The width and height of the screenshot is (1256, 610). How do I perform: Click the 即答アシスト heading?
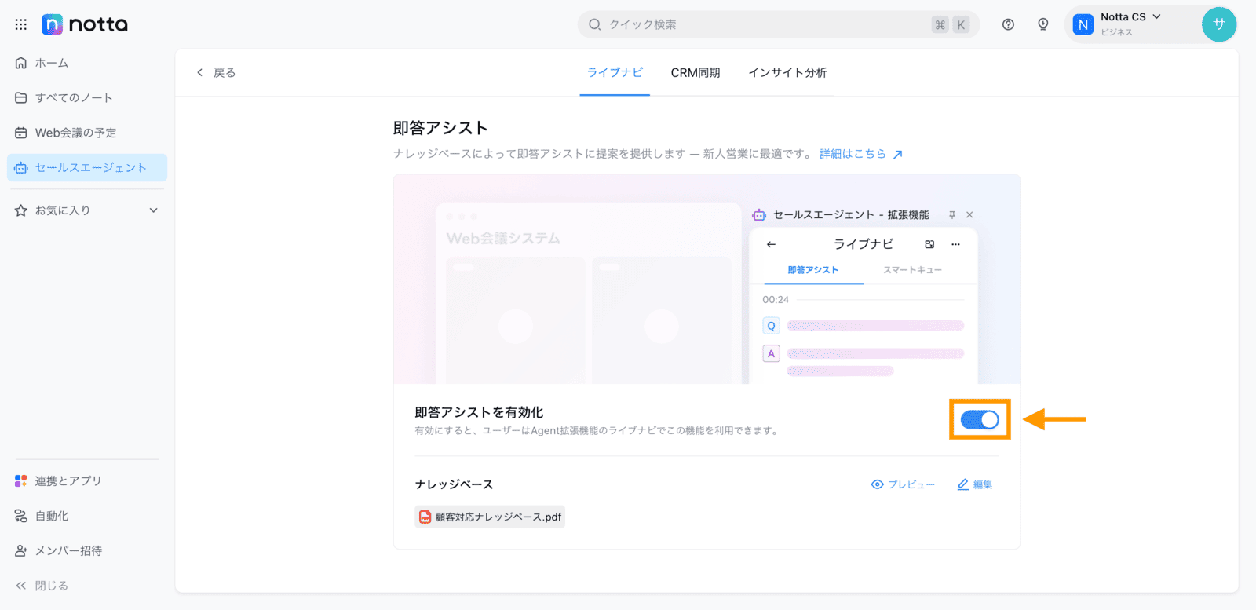pos(440,128)
